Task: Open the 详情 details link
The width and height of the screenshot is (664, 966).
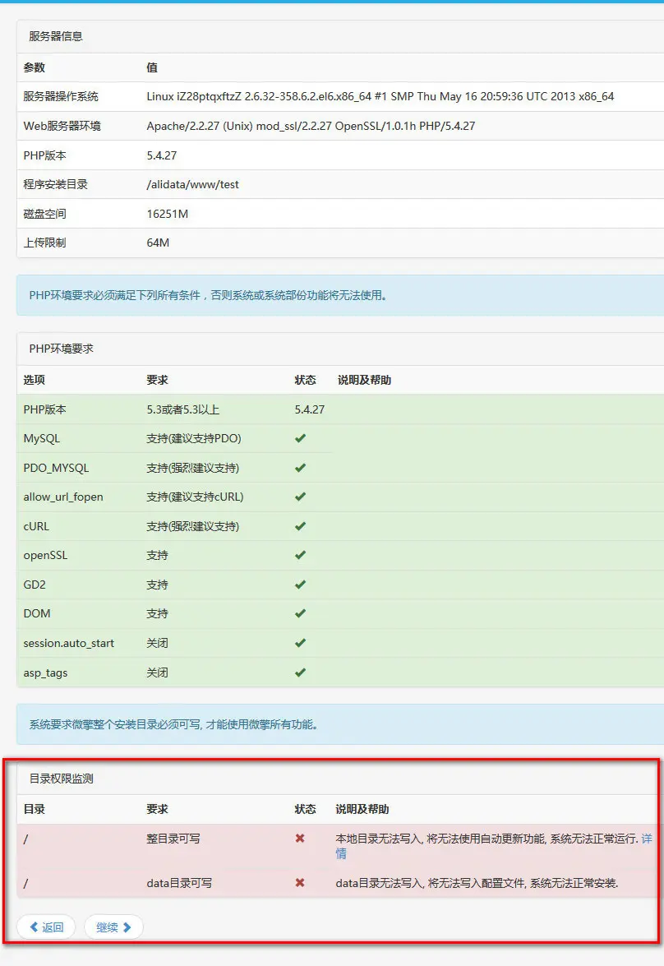Action: [646, 839]
